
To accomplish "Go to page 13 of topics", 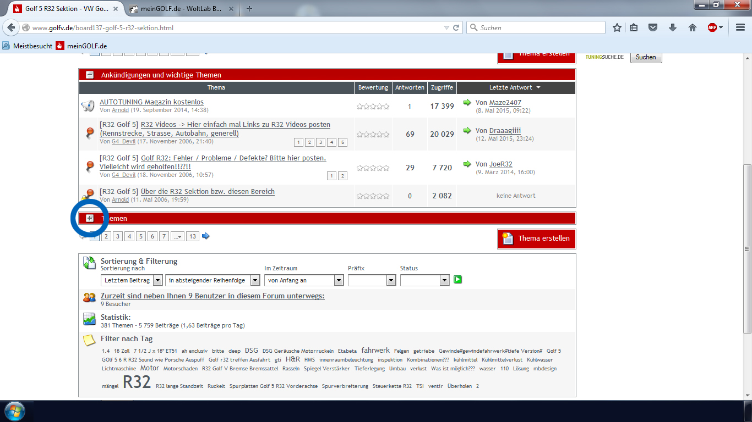I will [x=192, y=236].
